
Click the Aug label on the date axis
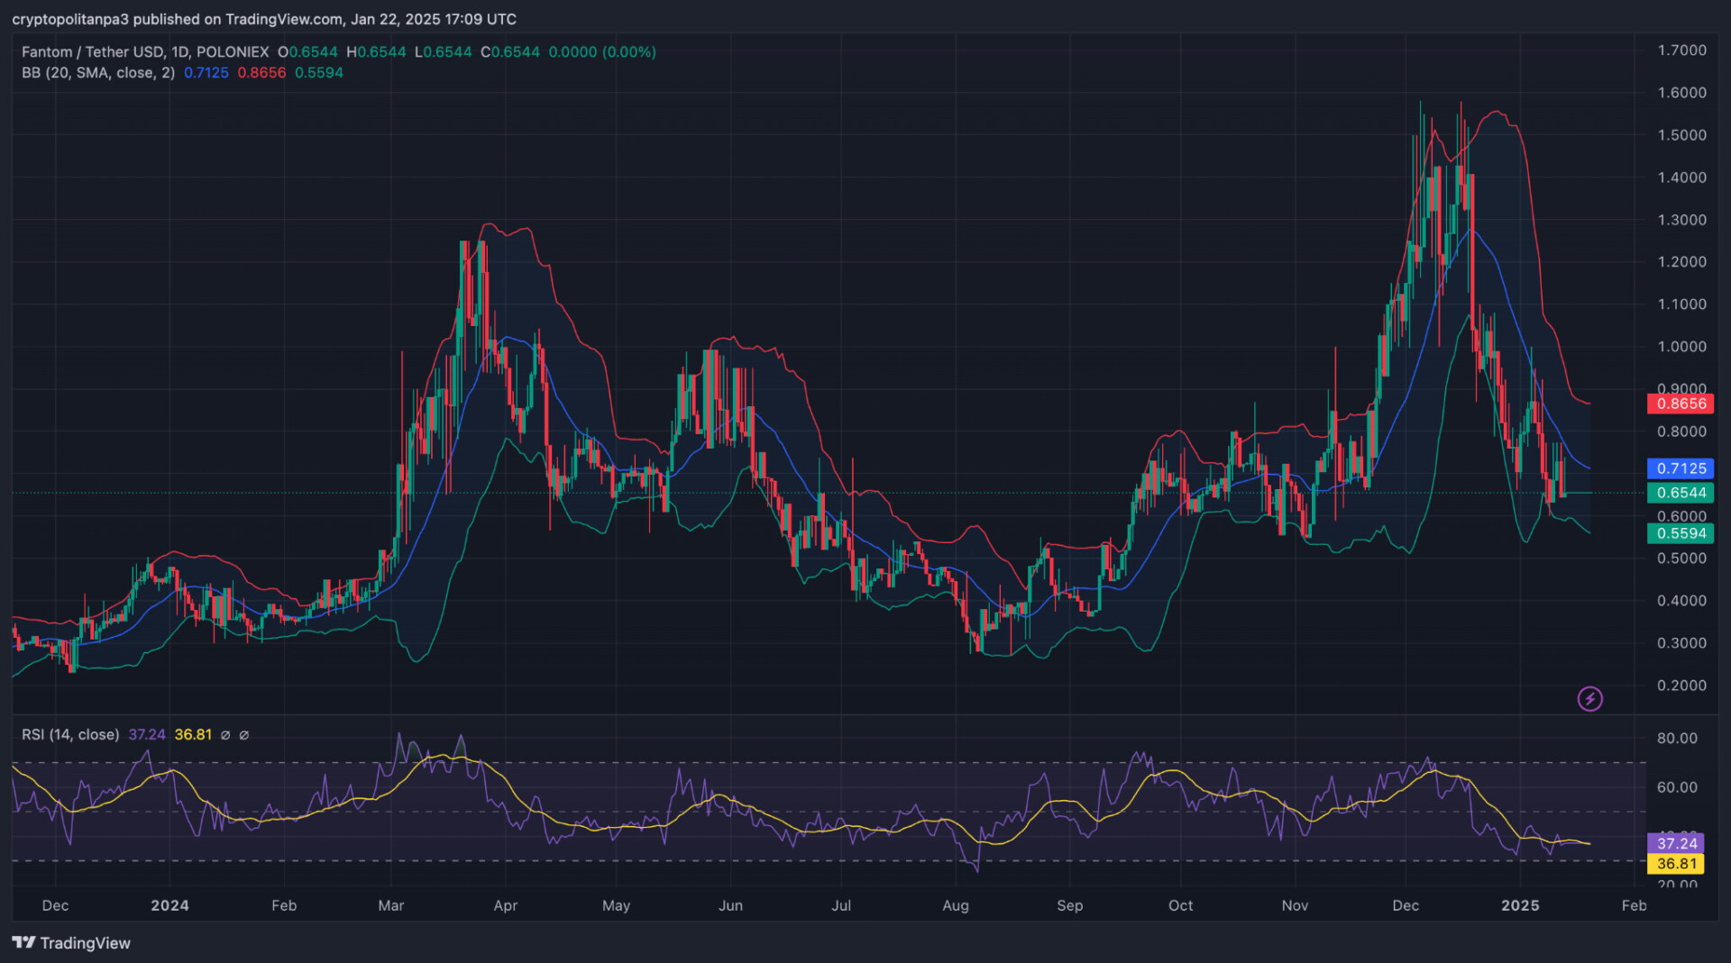pos(955,905)
